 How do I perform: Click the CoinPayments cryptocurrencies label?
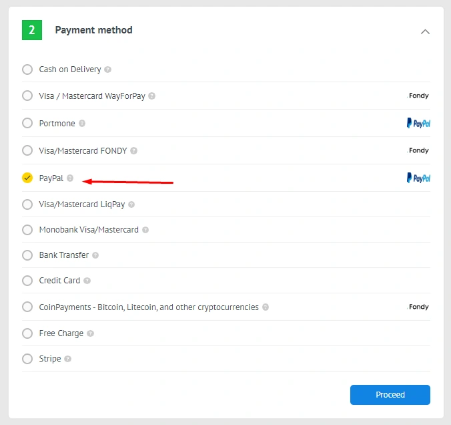(x=148, y=307)
